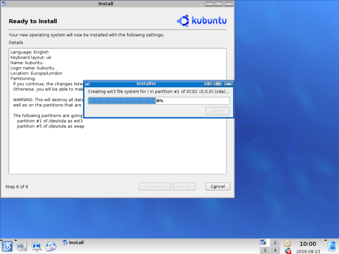Click 'Language: English' line in details
The image size is (339, 254).
[30, 52]
